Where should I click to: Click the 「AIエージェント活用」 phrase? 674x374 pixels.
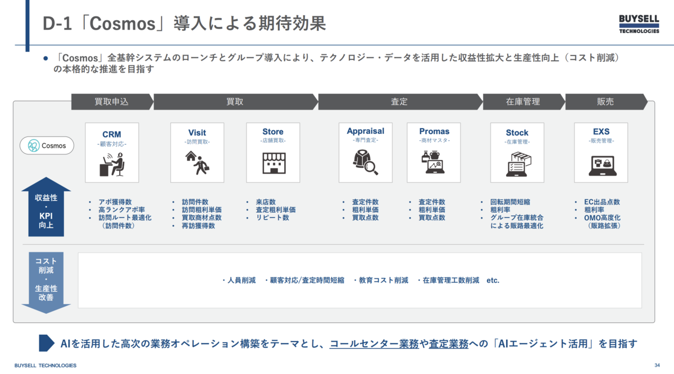click(542, 344)
